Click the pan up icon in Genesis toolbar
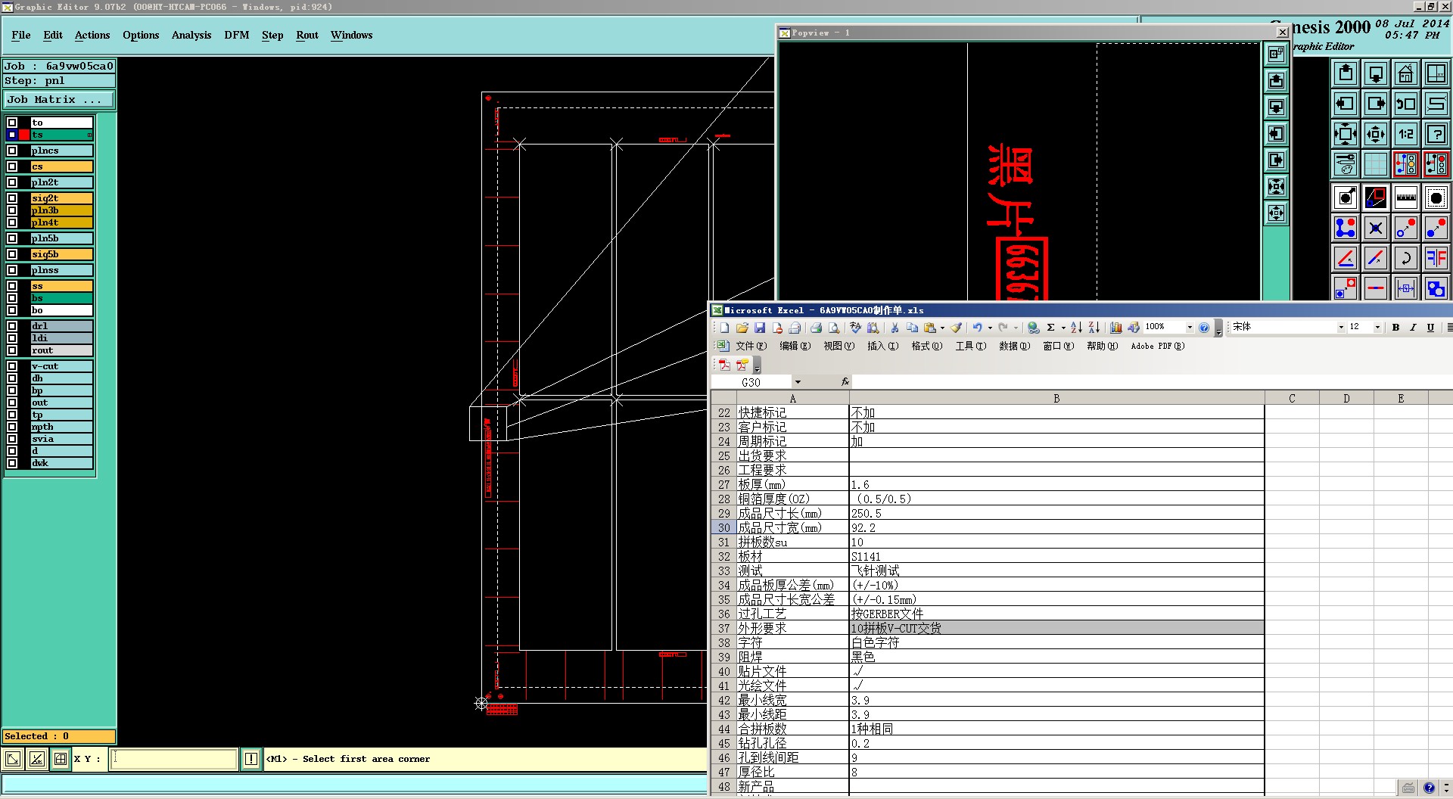This screenshot has width=1453, height=799. pyautogui.click(x=1346, y=73)
